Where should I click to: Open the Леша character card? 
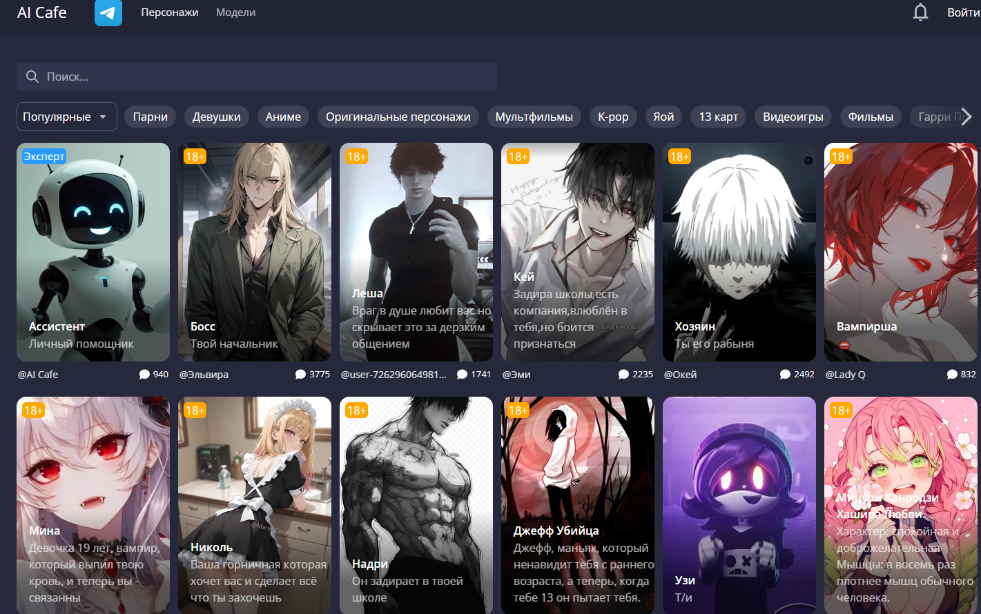pos(416,252)
